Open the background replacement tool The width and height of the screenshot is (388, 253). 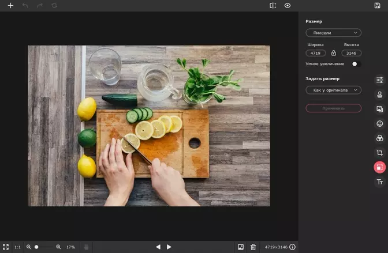click(x=379, y=109)
